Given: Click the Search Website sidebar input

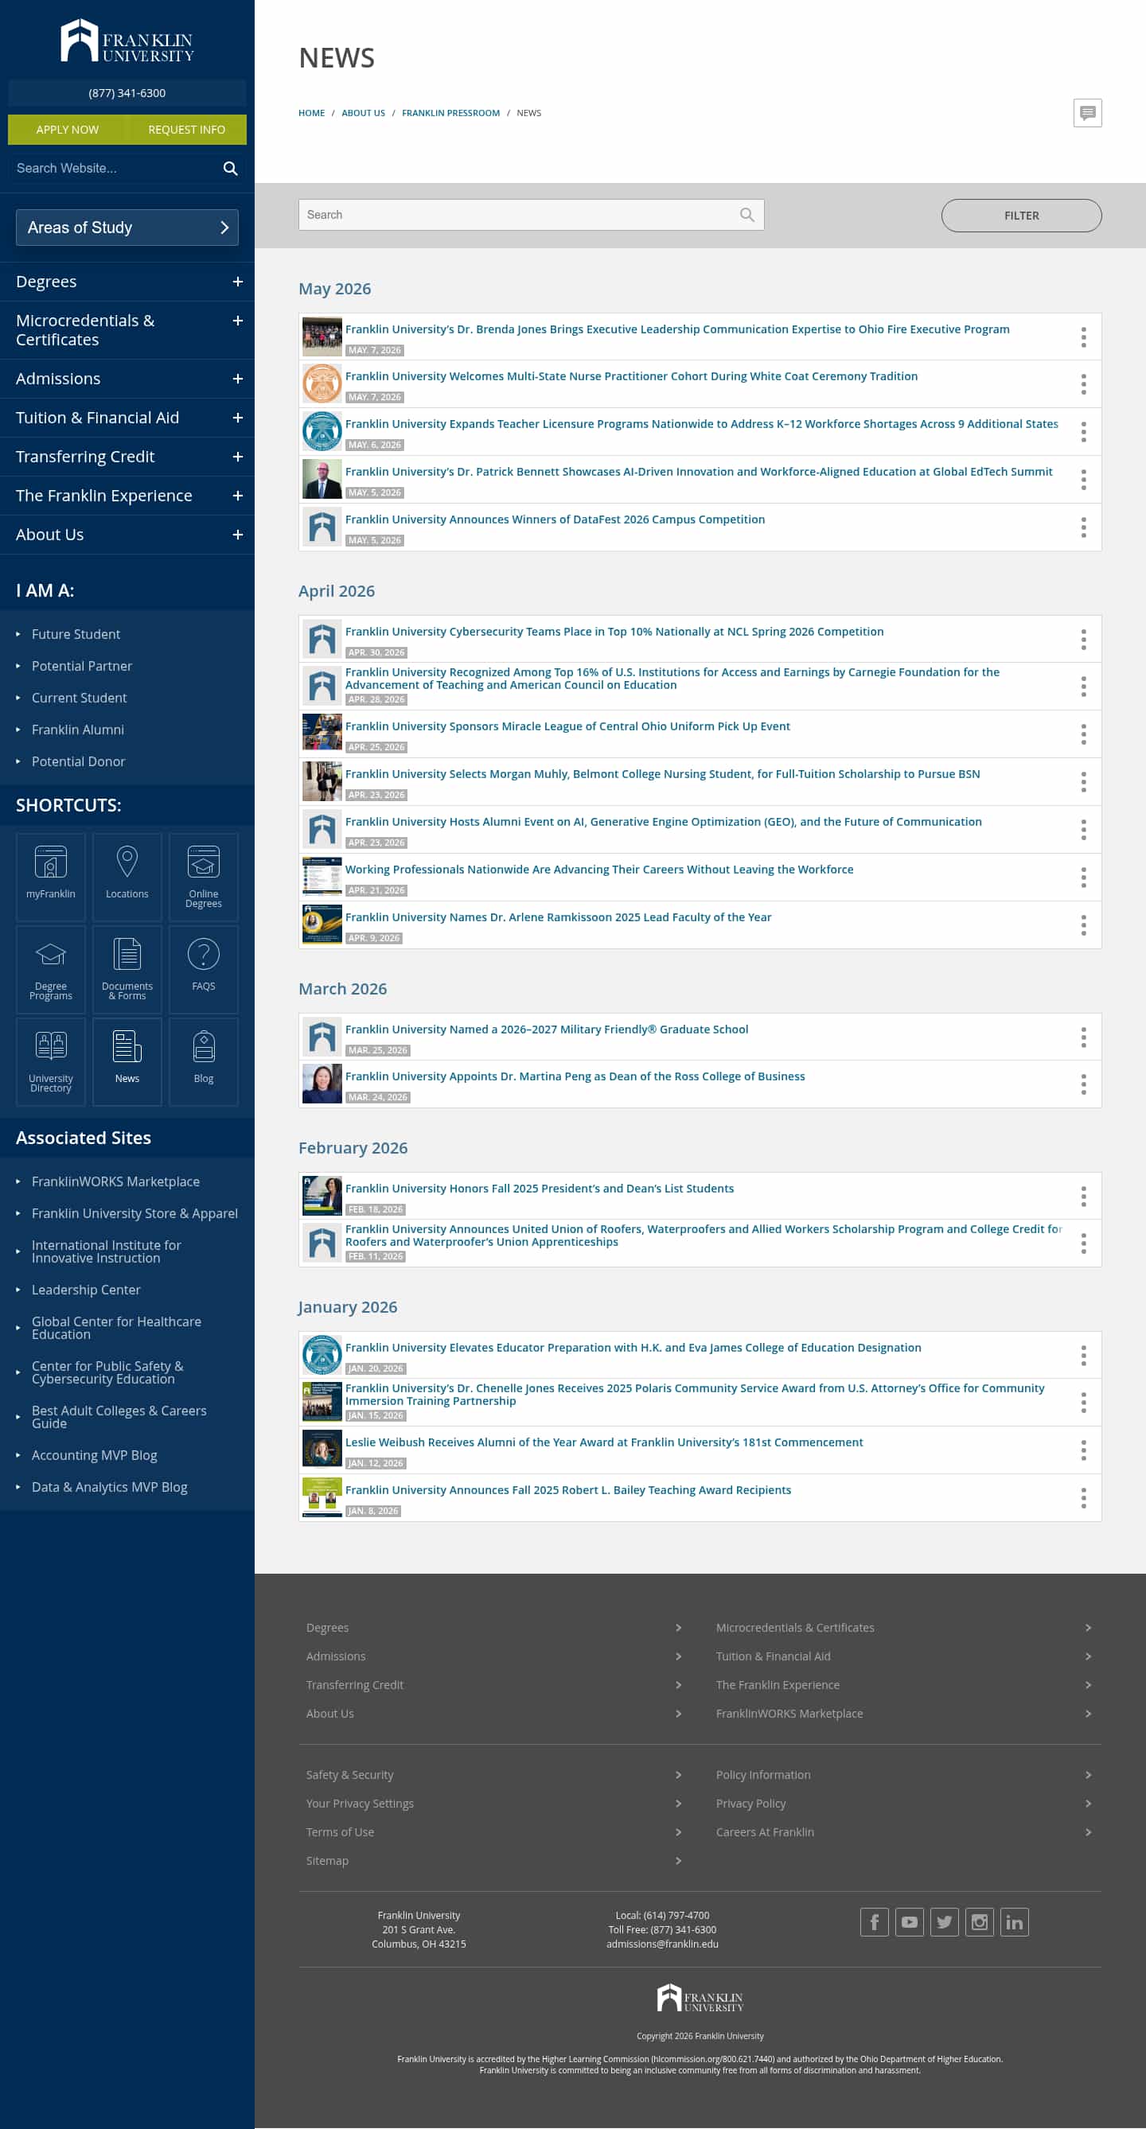Looking at the screenshot, I should (115, 169).
